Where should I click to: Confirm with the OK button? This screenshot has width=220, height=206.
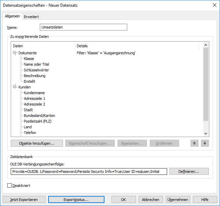123,199
